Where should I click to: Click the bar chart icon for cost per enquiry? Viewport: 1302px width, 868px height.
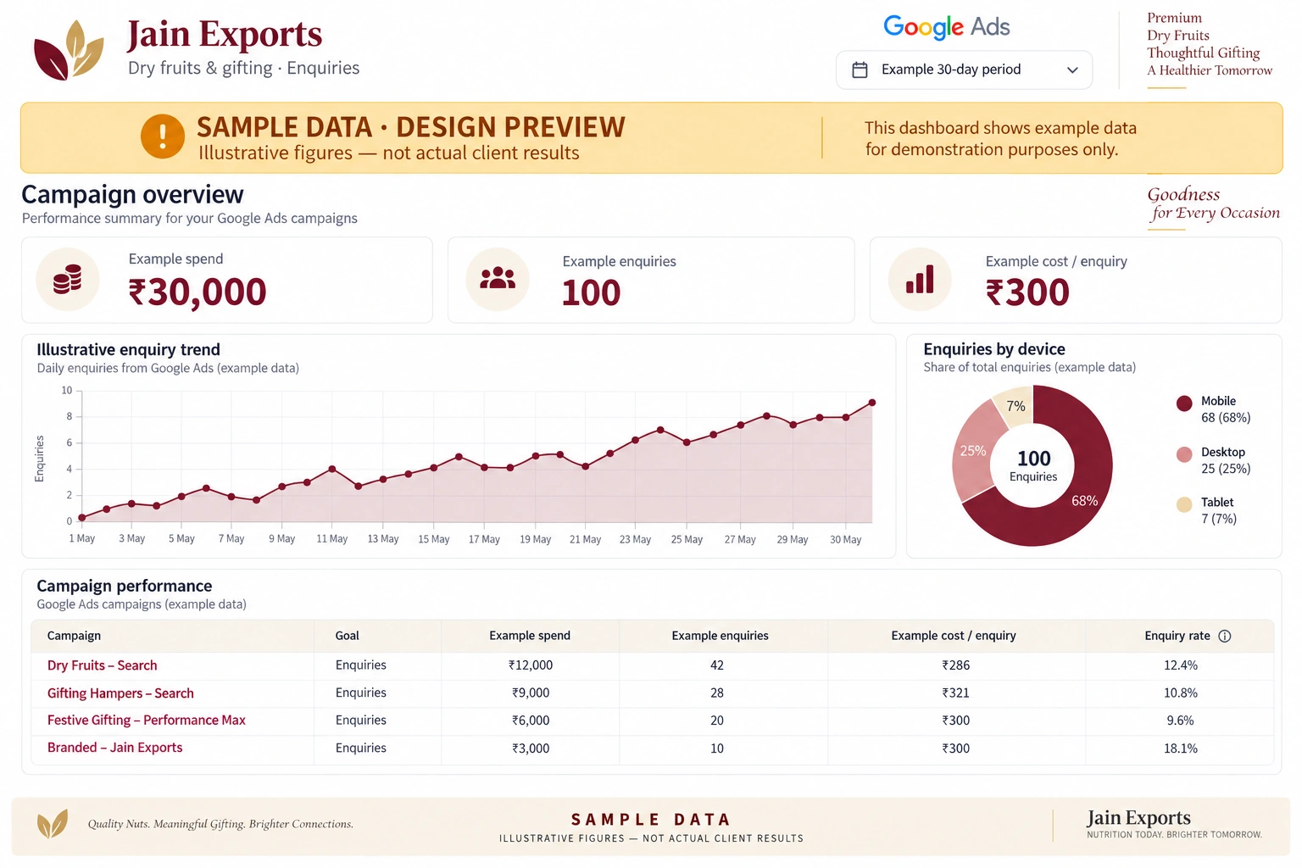[920, 279]
